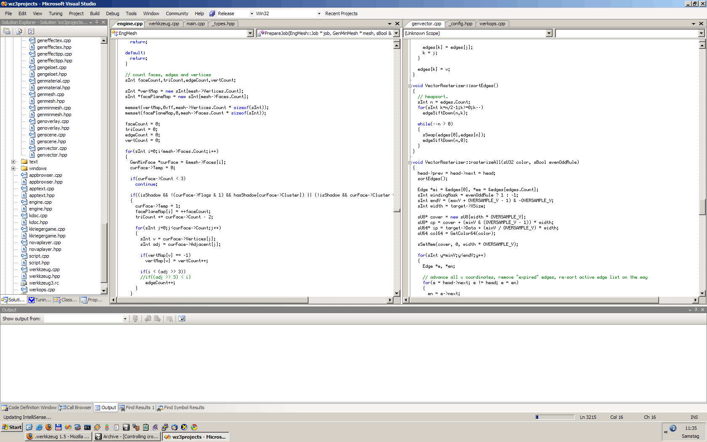Pin the Output panel auto-hide icon
Screen dimensions: 707x442
[x=696, y=310]
